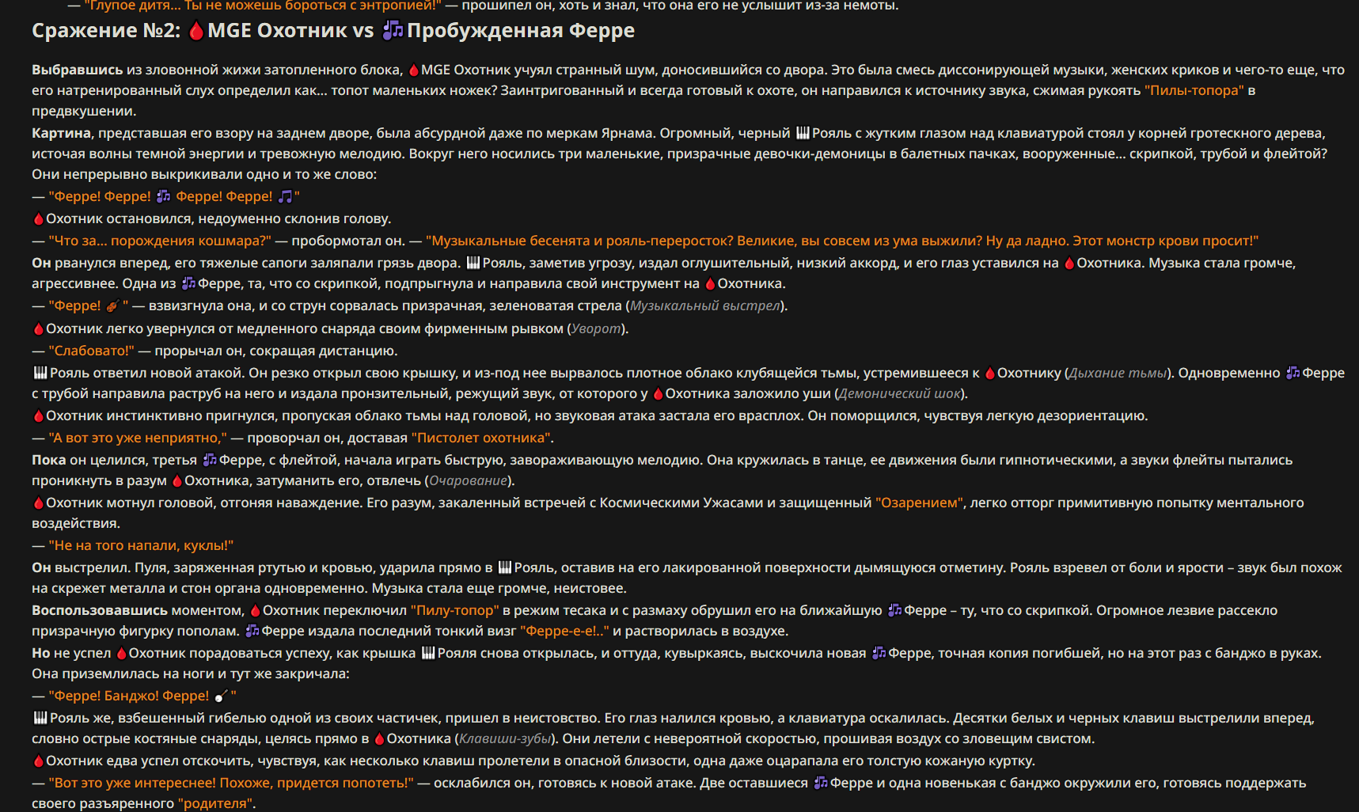The image size is (1359, 812).
Task: Click the music icon before 'Ферре, с флейтой'
Action: pyautogui.click(x=210, y=460)
